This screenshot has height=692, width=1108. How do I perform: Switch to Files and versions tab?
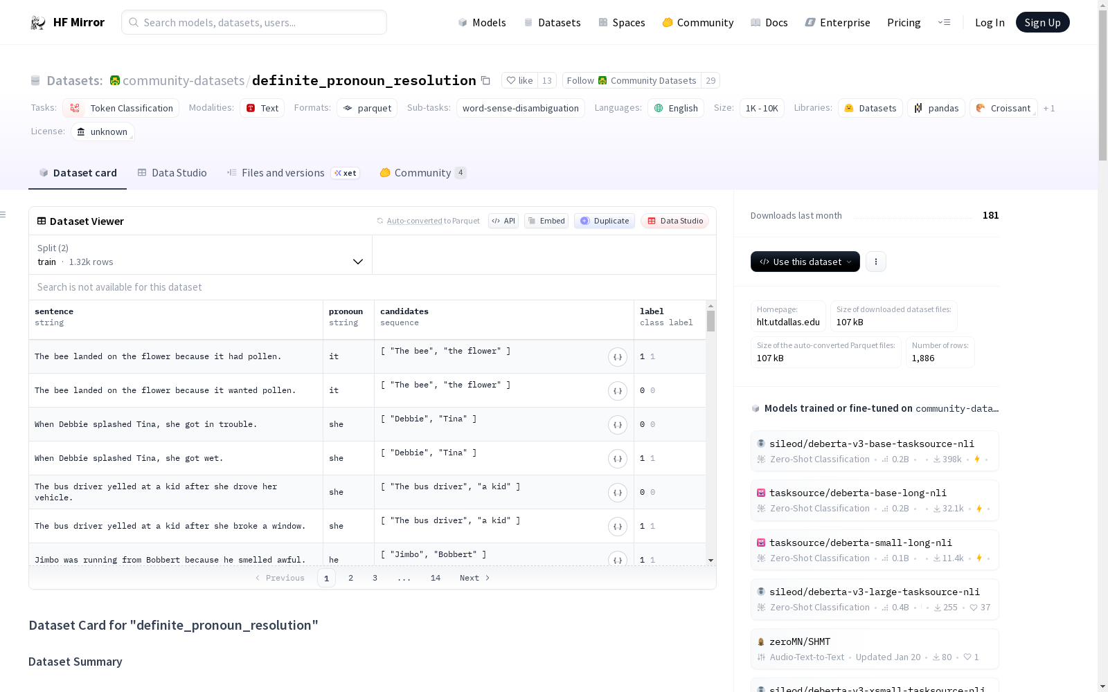283,173
